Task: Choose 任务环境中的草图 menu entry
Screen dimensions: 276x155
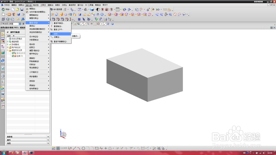Action: point(38,12)
